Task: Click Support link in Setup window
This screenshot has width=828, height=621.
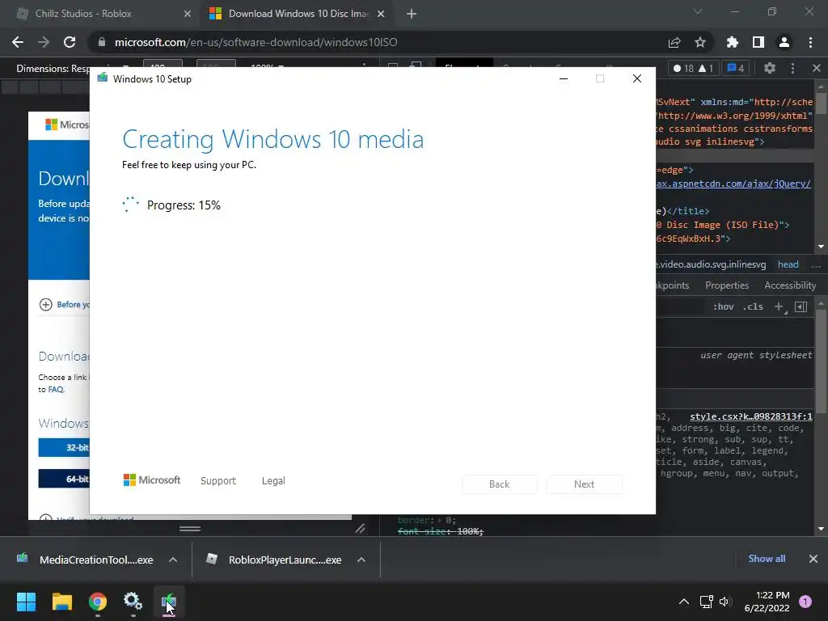Action: point(218,481)
